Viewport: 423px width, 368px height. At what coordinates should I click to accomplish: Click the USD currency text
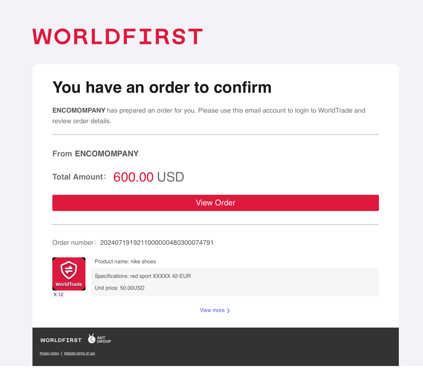tap(171, 177)
